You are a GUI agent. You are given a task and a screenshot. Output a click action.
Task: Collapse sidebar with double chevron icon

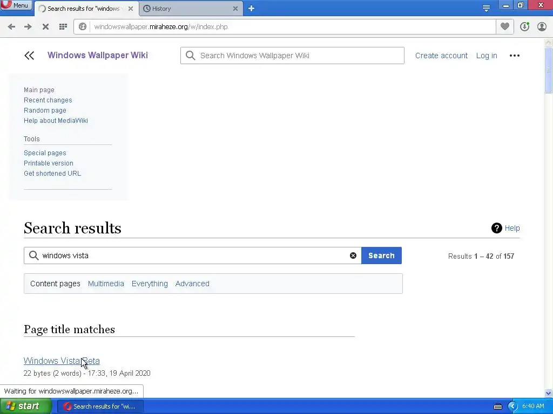coord(29,56)
